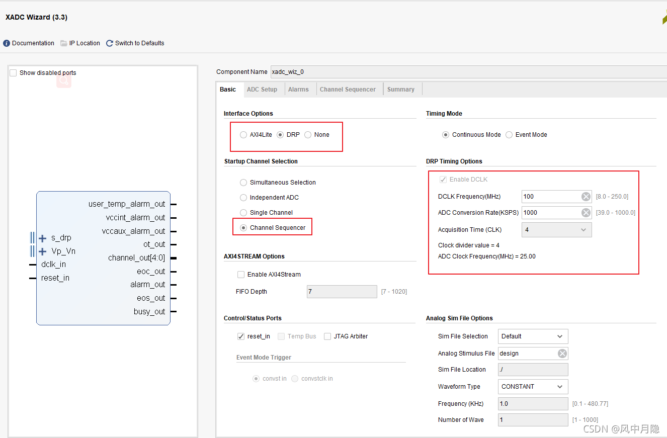
Task: Click the eoc_out port label
Action: pyautogui.click(x=151, y=272)
